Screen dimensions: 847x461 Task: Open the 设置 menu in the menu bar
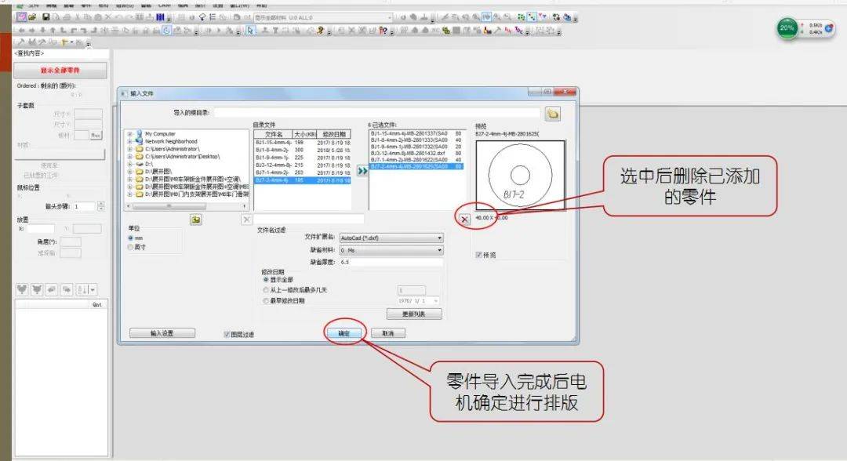pos(218,5)
